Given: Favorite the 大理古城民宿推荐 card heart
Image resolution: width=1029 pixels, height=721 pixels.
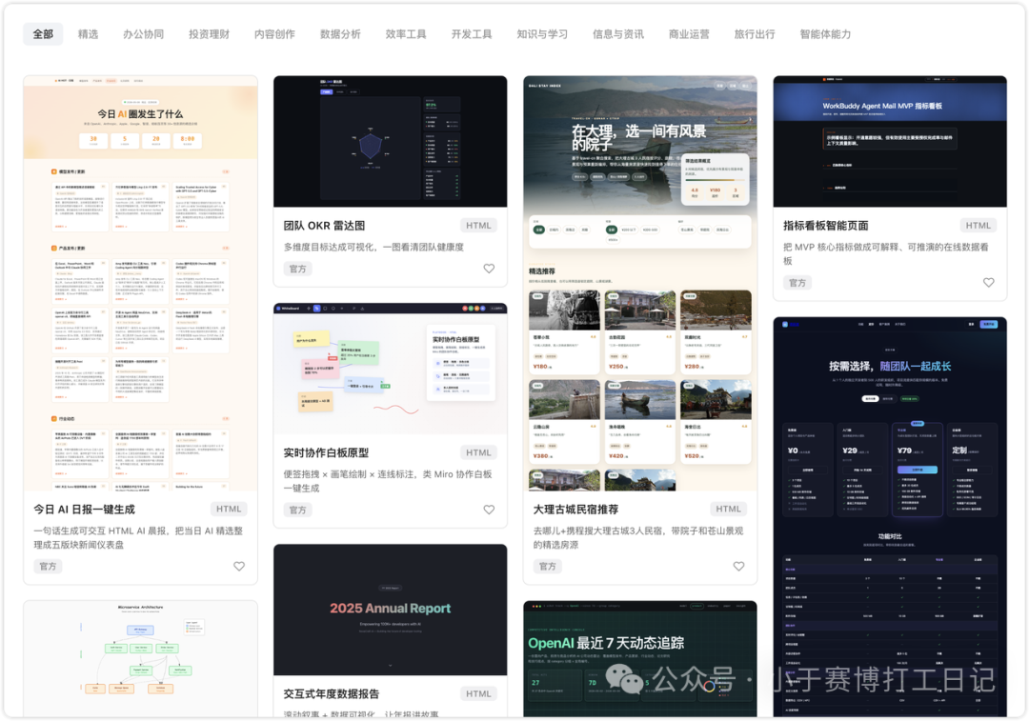Looking at the screenshot, I should (739, 566).
